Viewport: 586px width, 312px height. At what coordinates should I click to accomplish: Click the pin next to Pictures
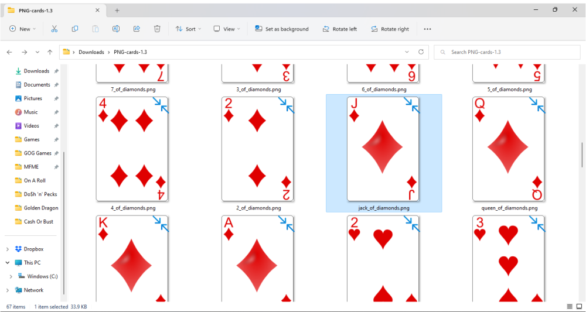(56, 98)
